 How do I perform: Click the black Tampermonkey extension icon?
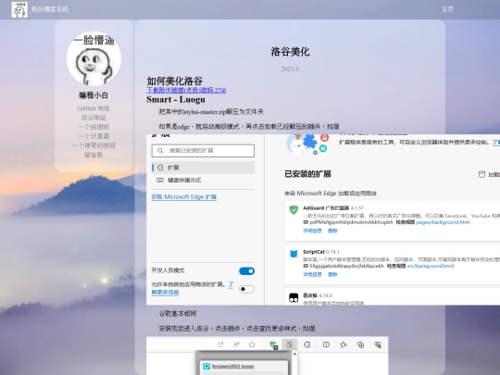pyautogui.click(x=294, y=297)
